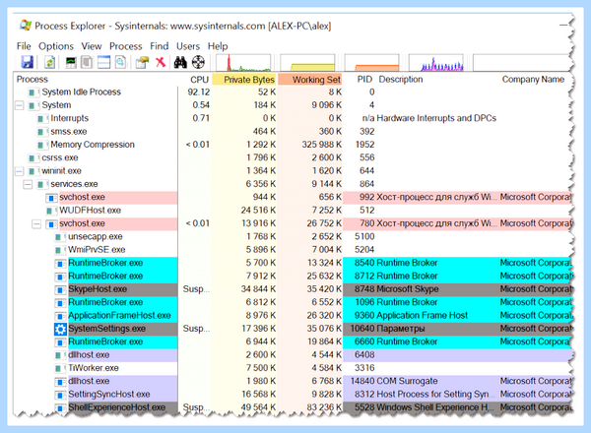Click the System process icon

coord(33,105)
